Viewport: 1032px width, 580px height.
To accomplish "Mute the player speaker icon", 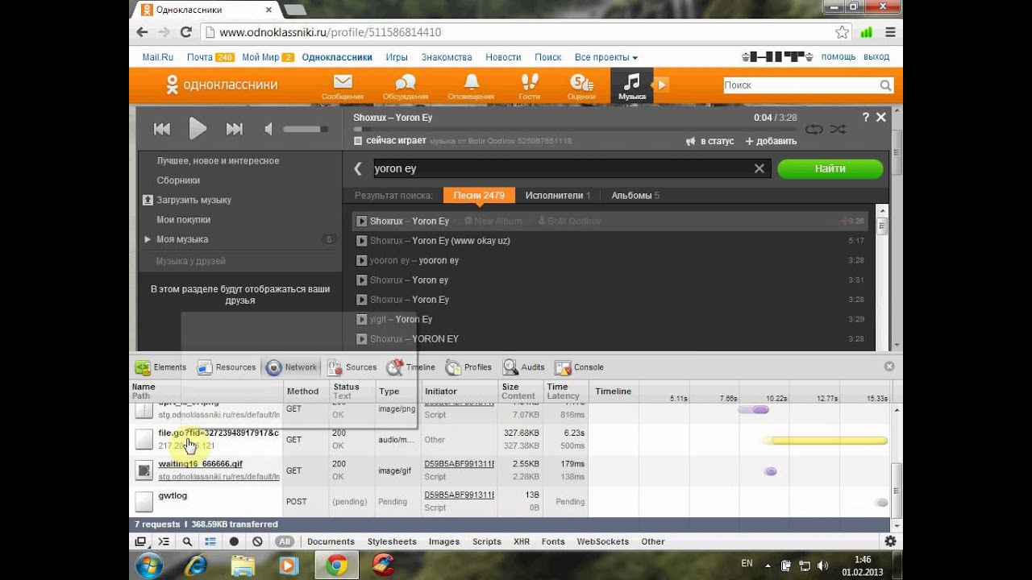I will coord(269,129).
